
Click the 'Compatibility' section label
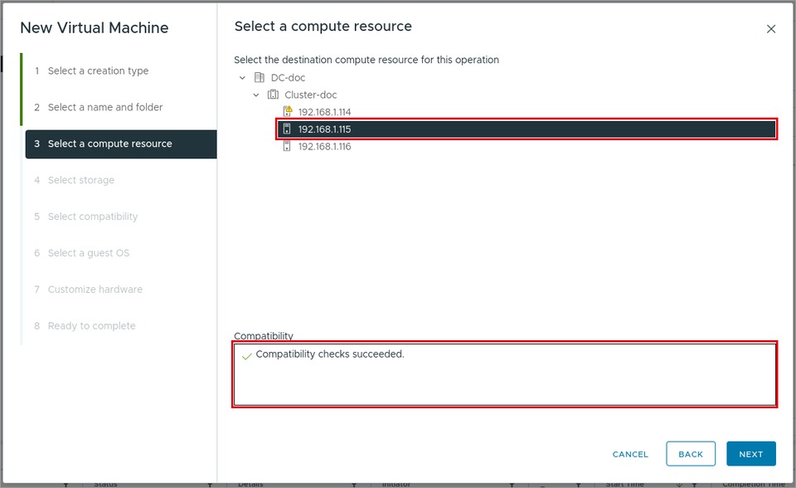click(264, 336)
